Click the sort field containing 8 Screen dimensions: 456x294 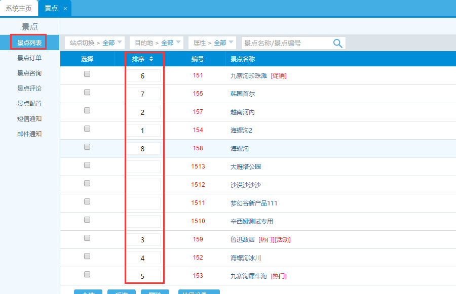143,149
